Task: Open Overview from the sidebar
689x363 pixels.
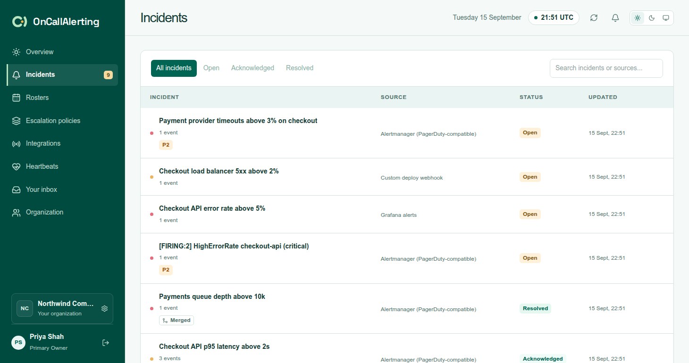Action: 62,52
